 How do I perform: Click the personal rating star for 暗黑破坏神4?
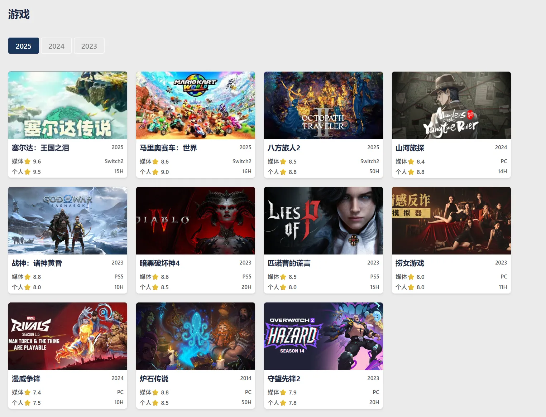155,287
